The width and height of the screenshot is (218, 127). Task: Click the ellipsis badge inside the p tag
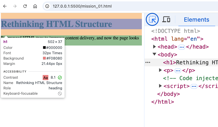coord(178,71)
